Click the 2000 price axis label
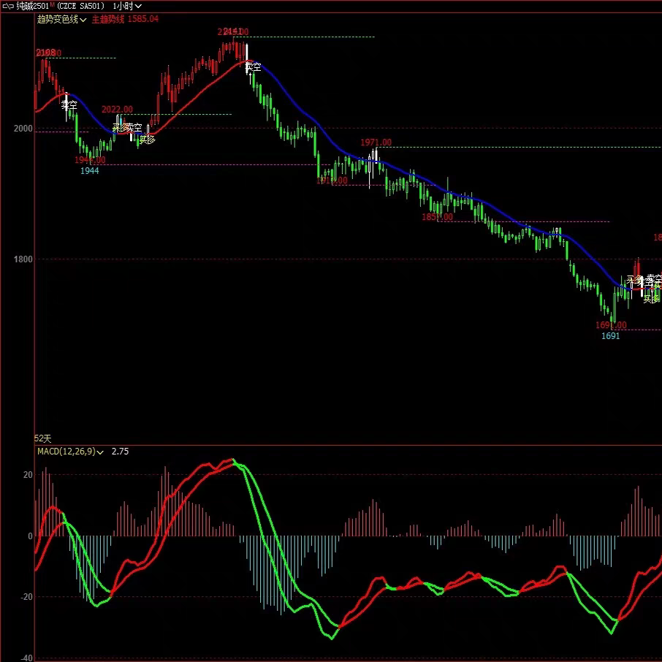This screenshot has width=662, height=662. (23, 129)
